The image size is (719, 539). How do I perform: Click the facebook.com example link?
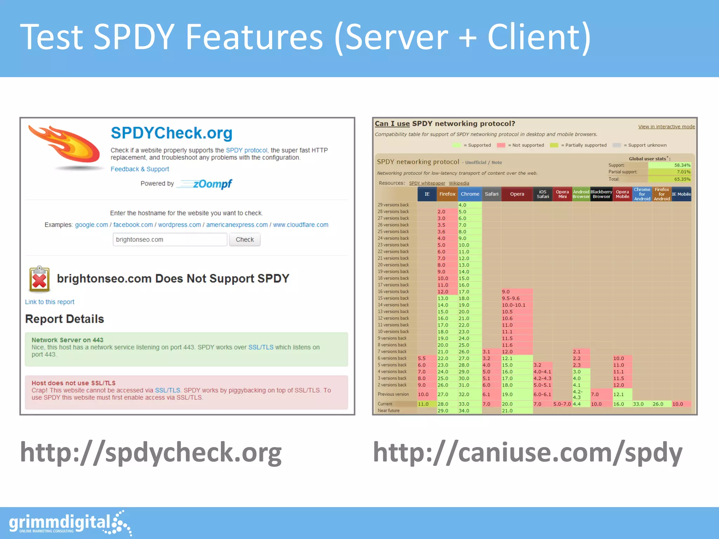(x=133, y=225)
